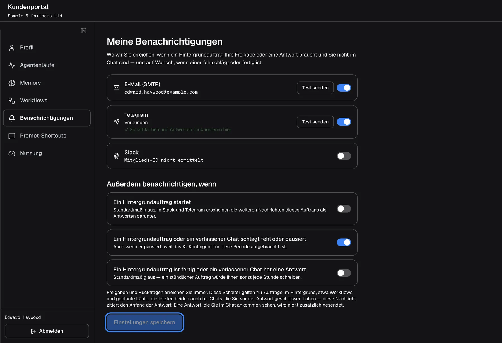
Task: Click the Telegram 'Verbunden' status text
Action: click(136, 122)
